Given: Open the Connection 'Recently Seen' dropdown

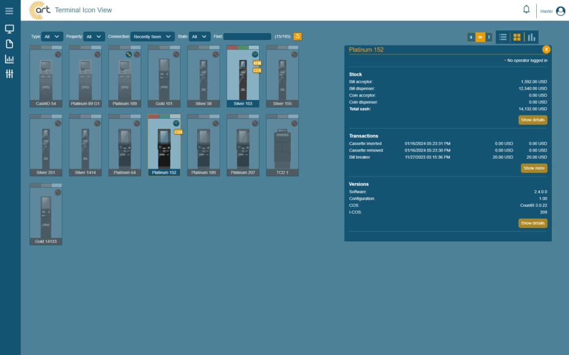Looking at the screenshot, I should pos(152,37).
